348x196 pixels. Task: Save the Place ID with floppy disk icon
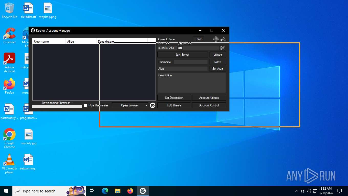click(223, 48)
